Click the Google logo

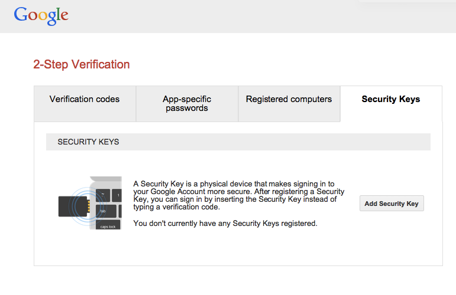coord(41,16)
